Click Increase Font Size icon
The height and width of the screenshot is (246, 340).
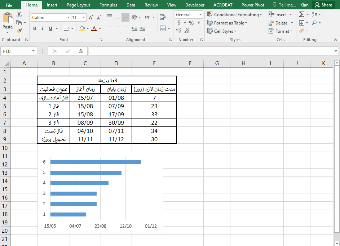[x=91, y=17]
